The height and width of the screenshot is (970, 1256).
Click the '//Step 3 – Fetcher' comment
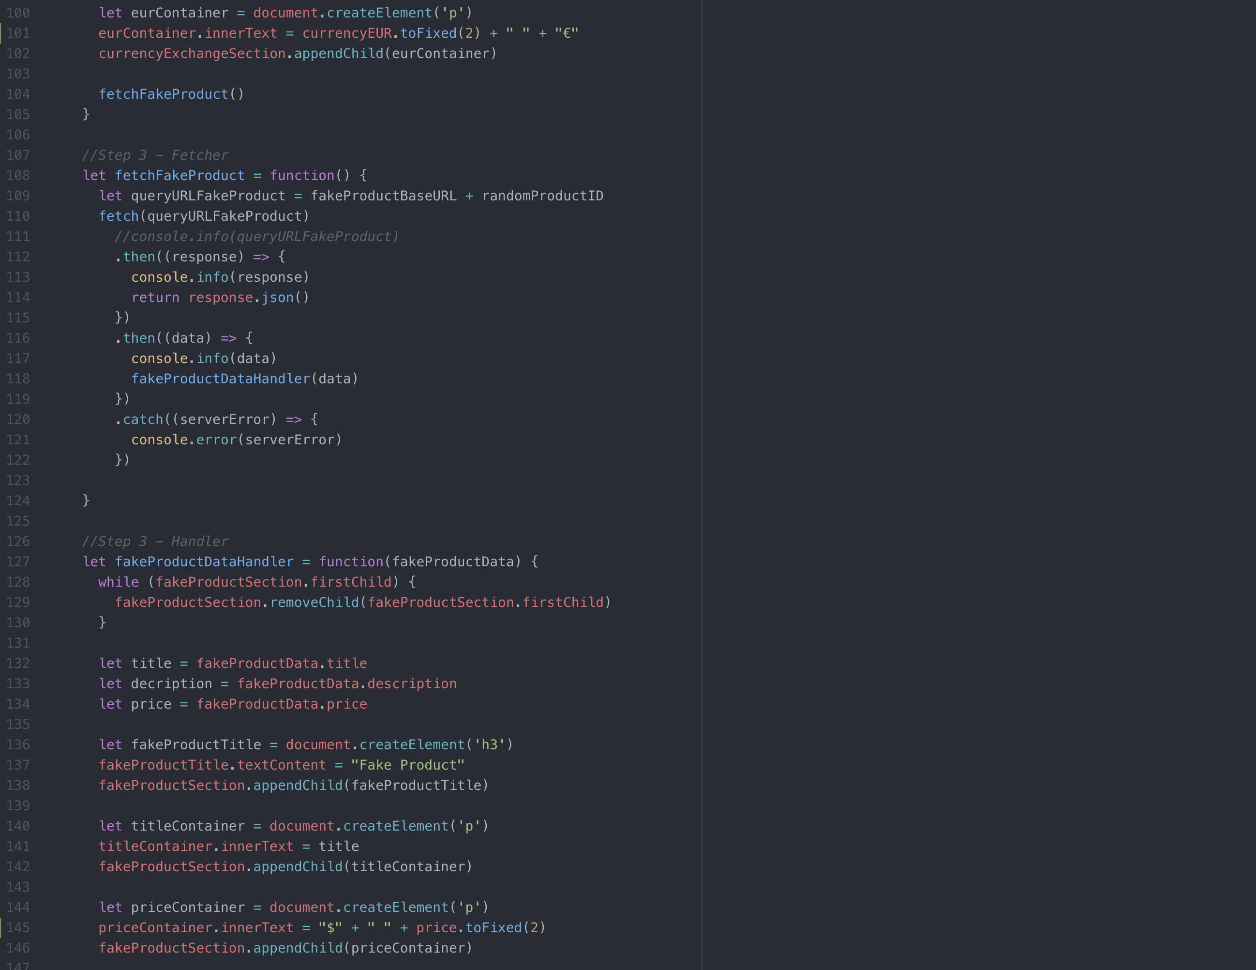[155, 155]
